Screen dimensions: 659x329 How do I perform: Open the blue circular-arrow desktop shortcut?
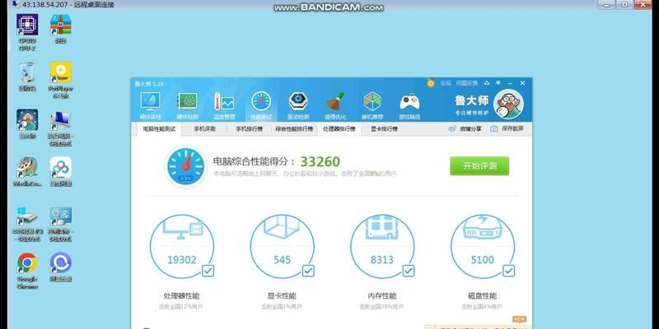coord(60,262)
